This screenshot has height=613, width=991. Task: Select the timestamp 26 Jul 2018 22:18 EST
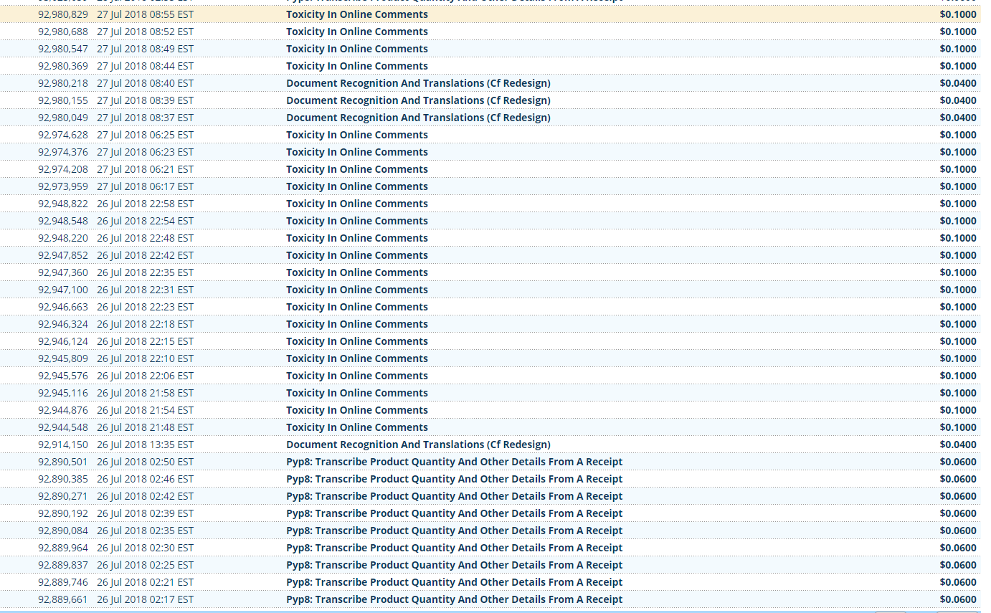tap(145, 324)
